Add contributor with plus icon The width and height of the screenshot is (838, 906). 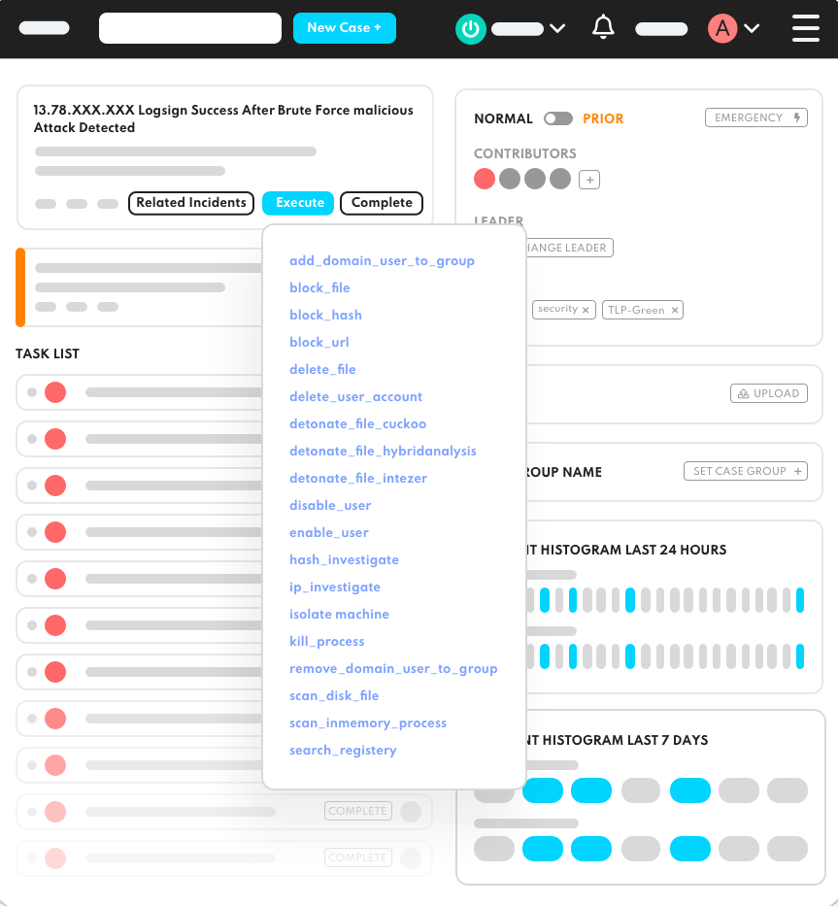coord(588,180)
